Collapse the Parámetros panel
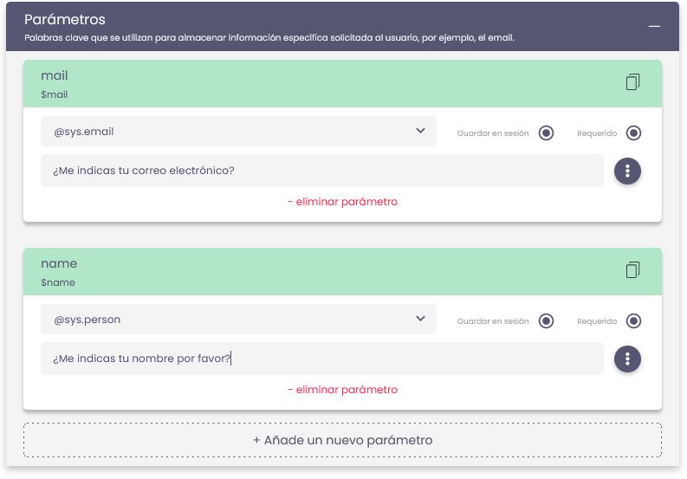 coord(654,26)
